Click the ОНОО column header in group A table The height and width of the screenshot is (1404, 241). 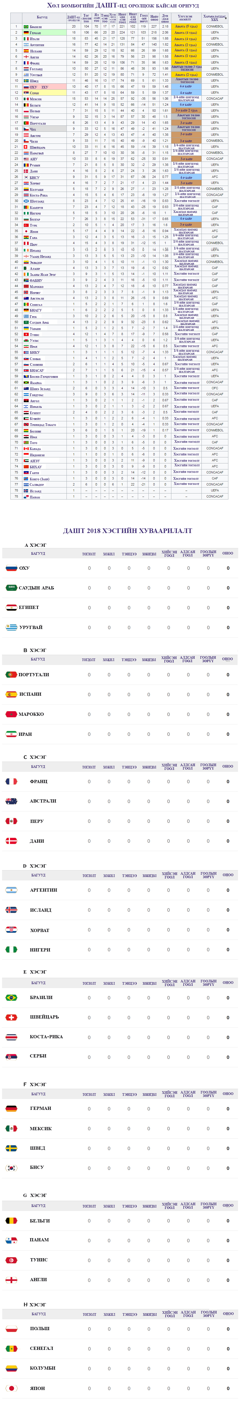227,553
